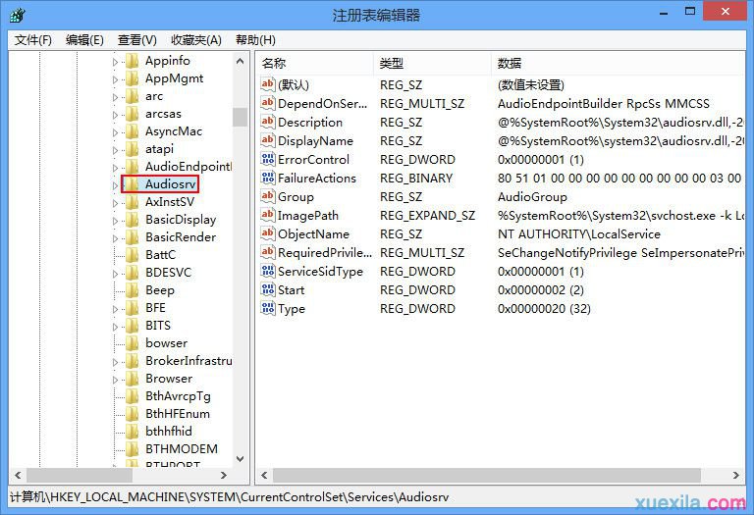Click the ImagePath value string icon

coord(267,215)
